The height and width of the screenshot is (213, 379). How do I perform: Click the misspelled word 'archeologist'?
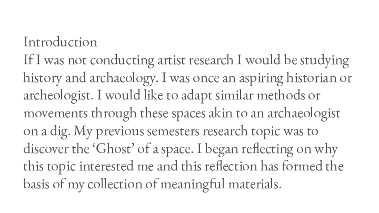(x=58, y=98)
